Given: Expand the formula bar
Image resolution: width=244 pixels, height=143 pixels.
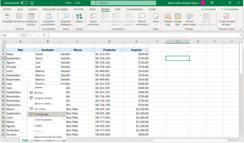Looking at the screenshot, I should [241, 35].
